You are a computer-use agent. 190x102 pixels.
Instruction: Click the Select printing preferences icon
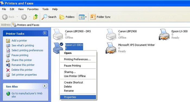(8, 50)
